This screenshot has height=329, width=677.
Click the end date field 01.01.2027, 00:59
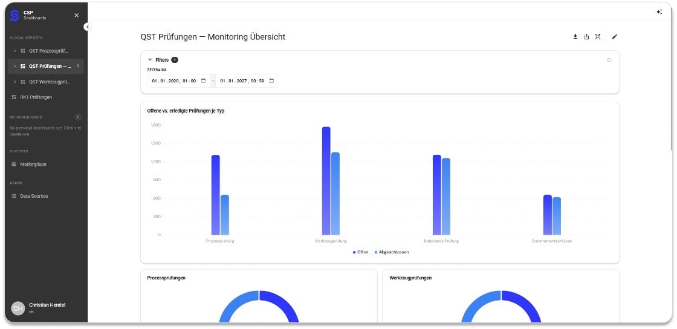247,81
